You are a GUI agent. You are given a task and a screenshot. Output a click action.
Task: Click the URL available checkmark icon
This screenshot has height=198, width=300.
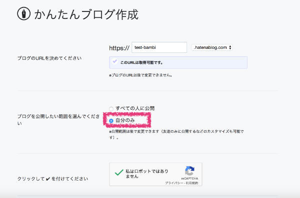(115, 61)
